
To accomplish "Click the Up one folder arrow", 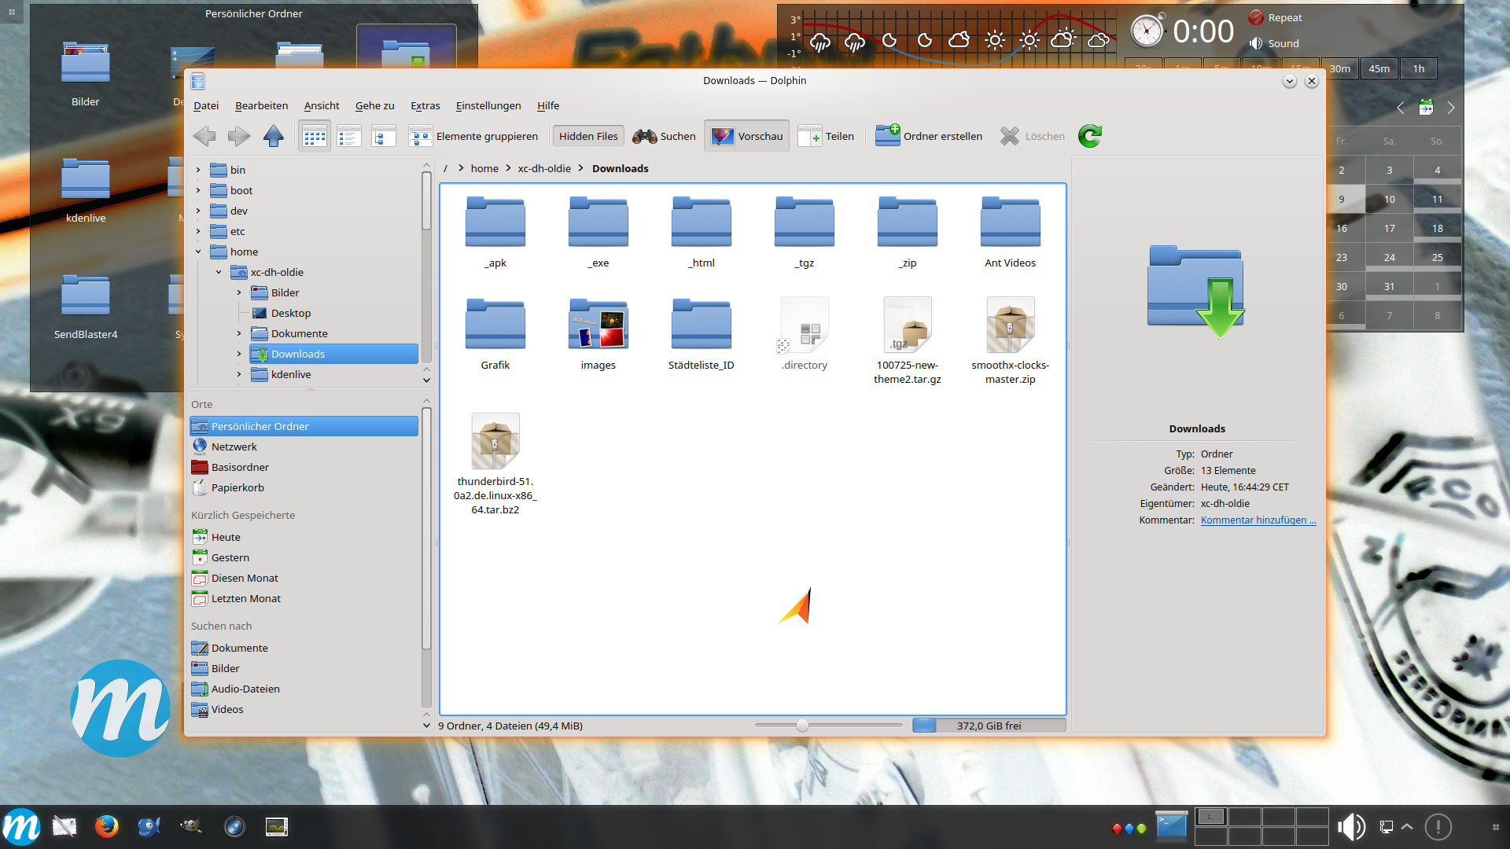I will (274, 136).
